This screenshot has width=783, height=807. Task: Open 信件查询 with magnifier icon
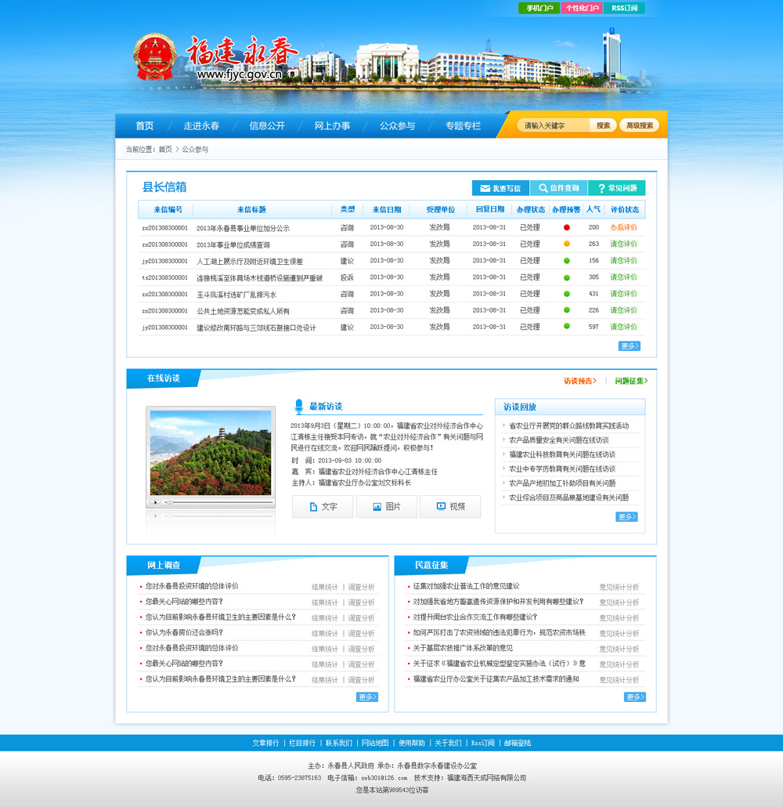(x=558, y=188)
